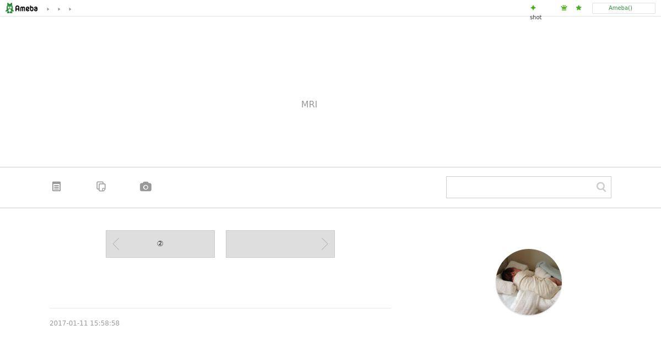Go to the next post button
Screen dimensions: 661x347
coord(280,244)
